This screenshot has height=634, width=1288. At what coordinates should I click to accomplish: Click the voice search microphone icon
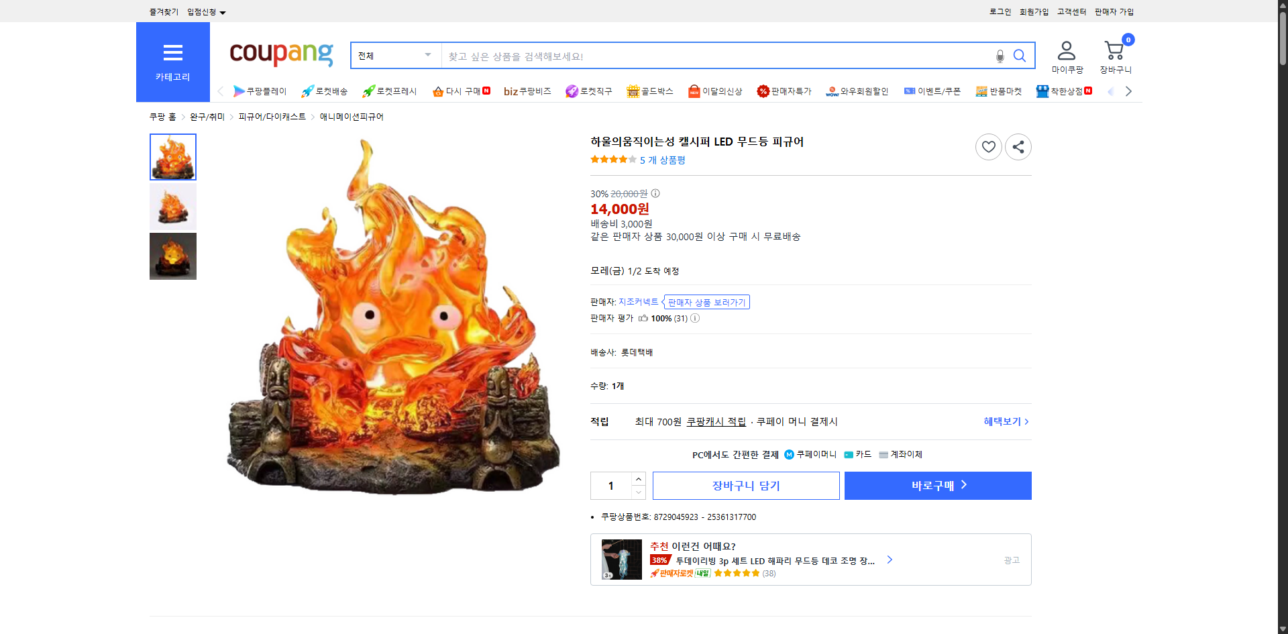pos(999,56)
